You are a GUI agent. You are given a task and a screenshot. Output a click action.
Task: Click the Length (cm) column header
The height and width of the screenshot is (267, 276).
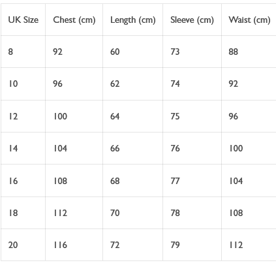point(132,20)
